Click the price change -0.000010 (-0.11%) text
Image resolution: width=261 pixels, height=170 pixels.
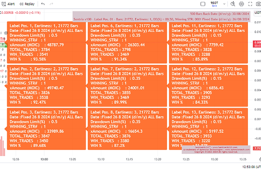[x=28, y=13]
